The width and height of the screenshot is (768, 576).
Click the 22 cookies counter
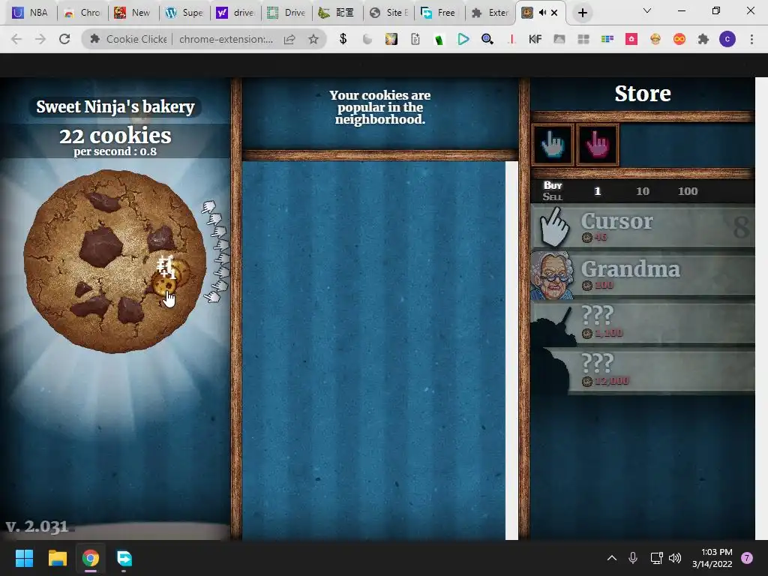coord(115,136)
